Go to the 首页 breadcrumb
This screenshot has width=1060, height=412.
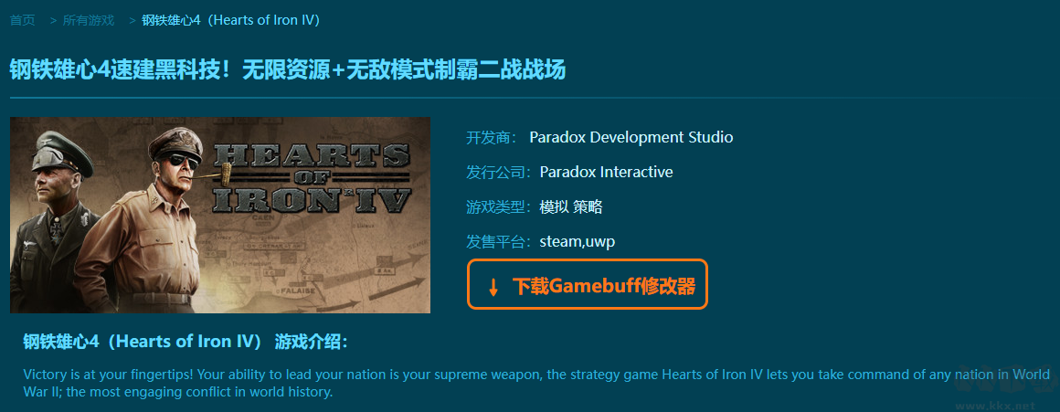click(x=22, y=20)
